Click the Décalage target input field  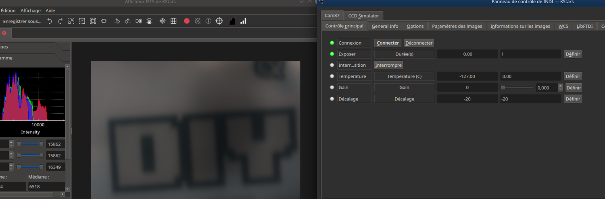click(530, 99)
